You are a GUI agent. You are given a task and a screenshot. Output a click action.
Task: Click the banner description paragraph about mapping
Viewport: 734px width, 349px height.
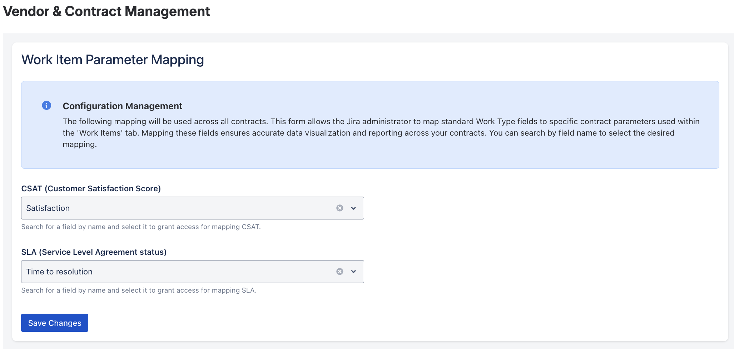pos(381,133)
